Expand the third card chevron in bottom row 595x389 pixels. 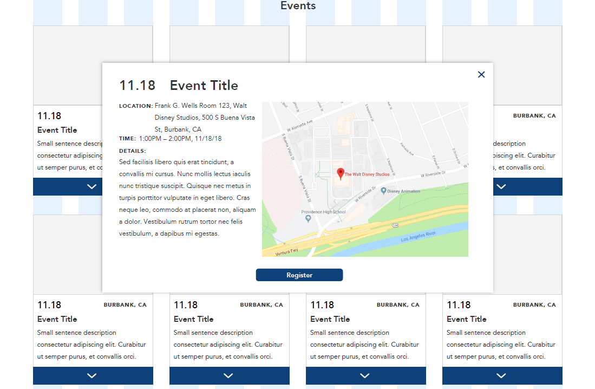[x=365, y=375]
